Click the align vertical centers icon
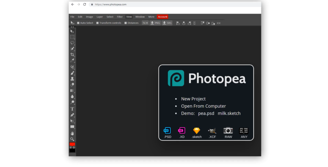 (208, 23)
